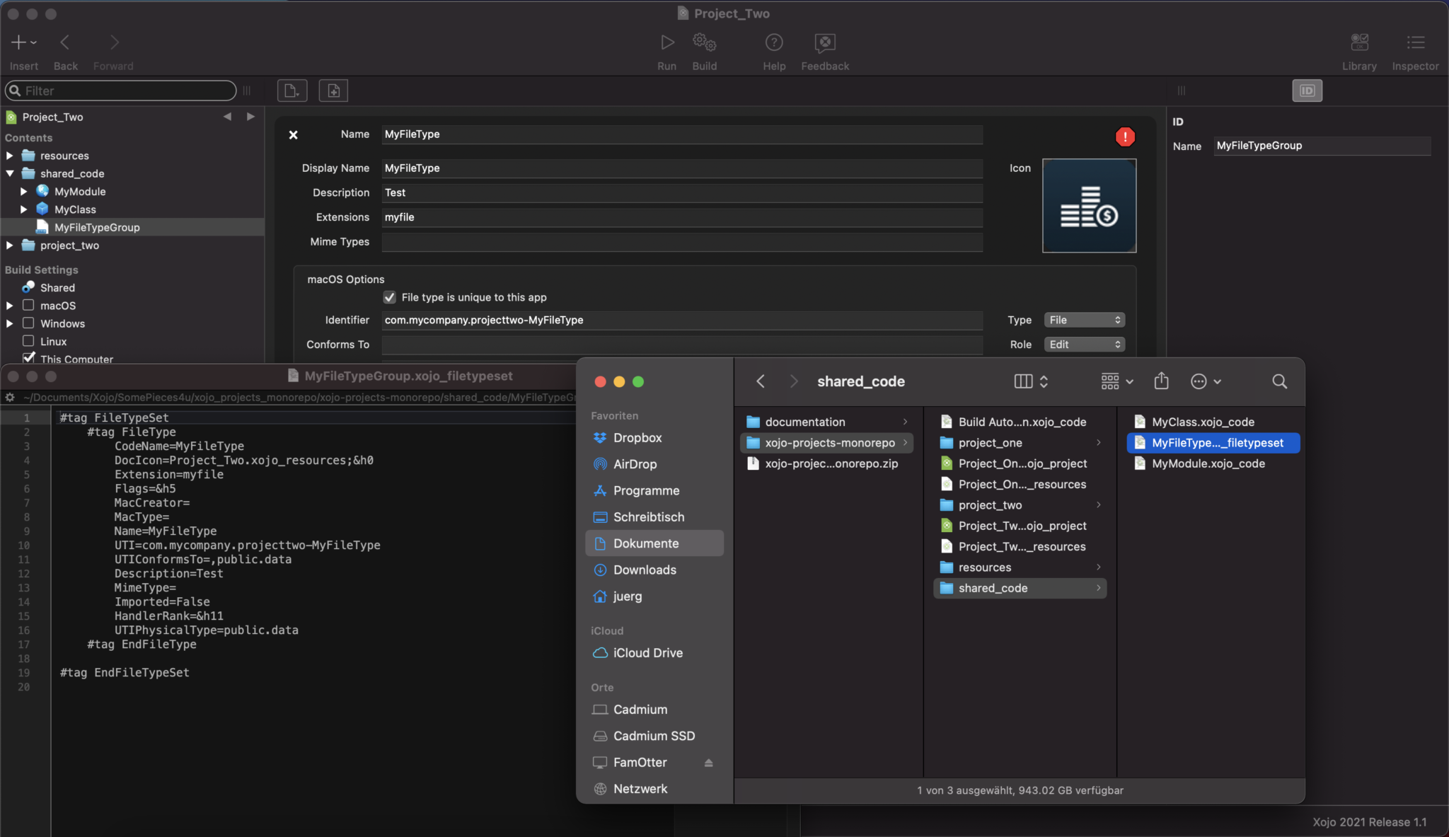Select Netzwerk in Finder sidebar
Screen dimensions: 1449x837
click(x=654, y=789)
